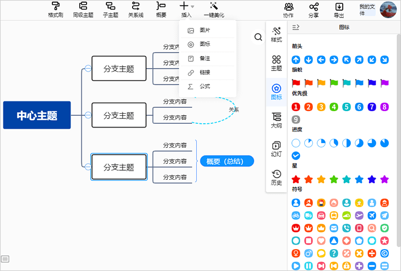Collapse the top 分支主题 branch
Viewport: 401px width, 271px height.
[88, 68]
